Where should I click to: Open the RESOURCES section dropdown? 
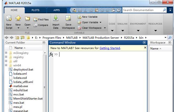(x=156, y=31)
